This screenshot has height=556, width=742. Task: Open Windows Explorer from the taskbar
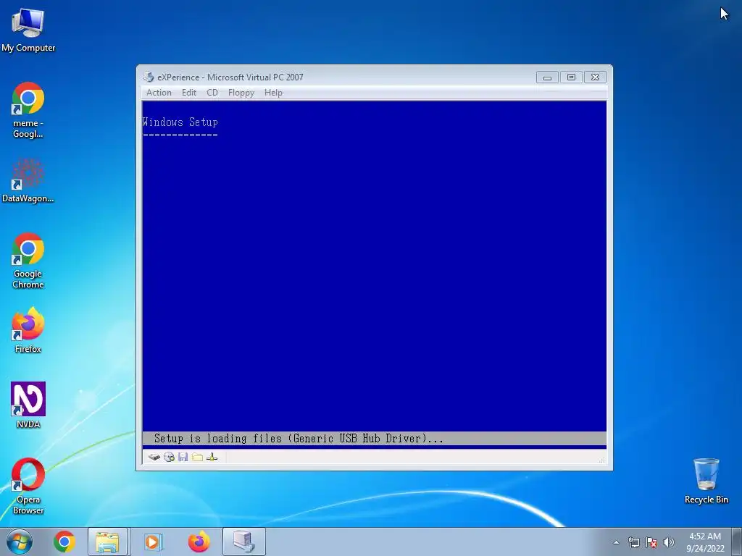click(107, 542)
